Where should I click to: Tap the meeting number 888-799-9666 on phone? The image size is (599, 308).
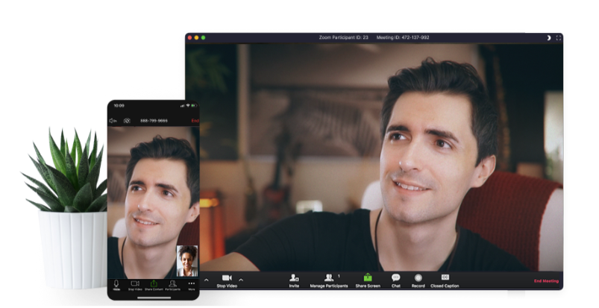(154, 121)
